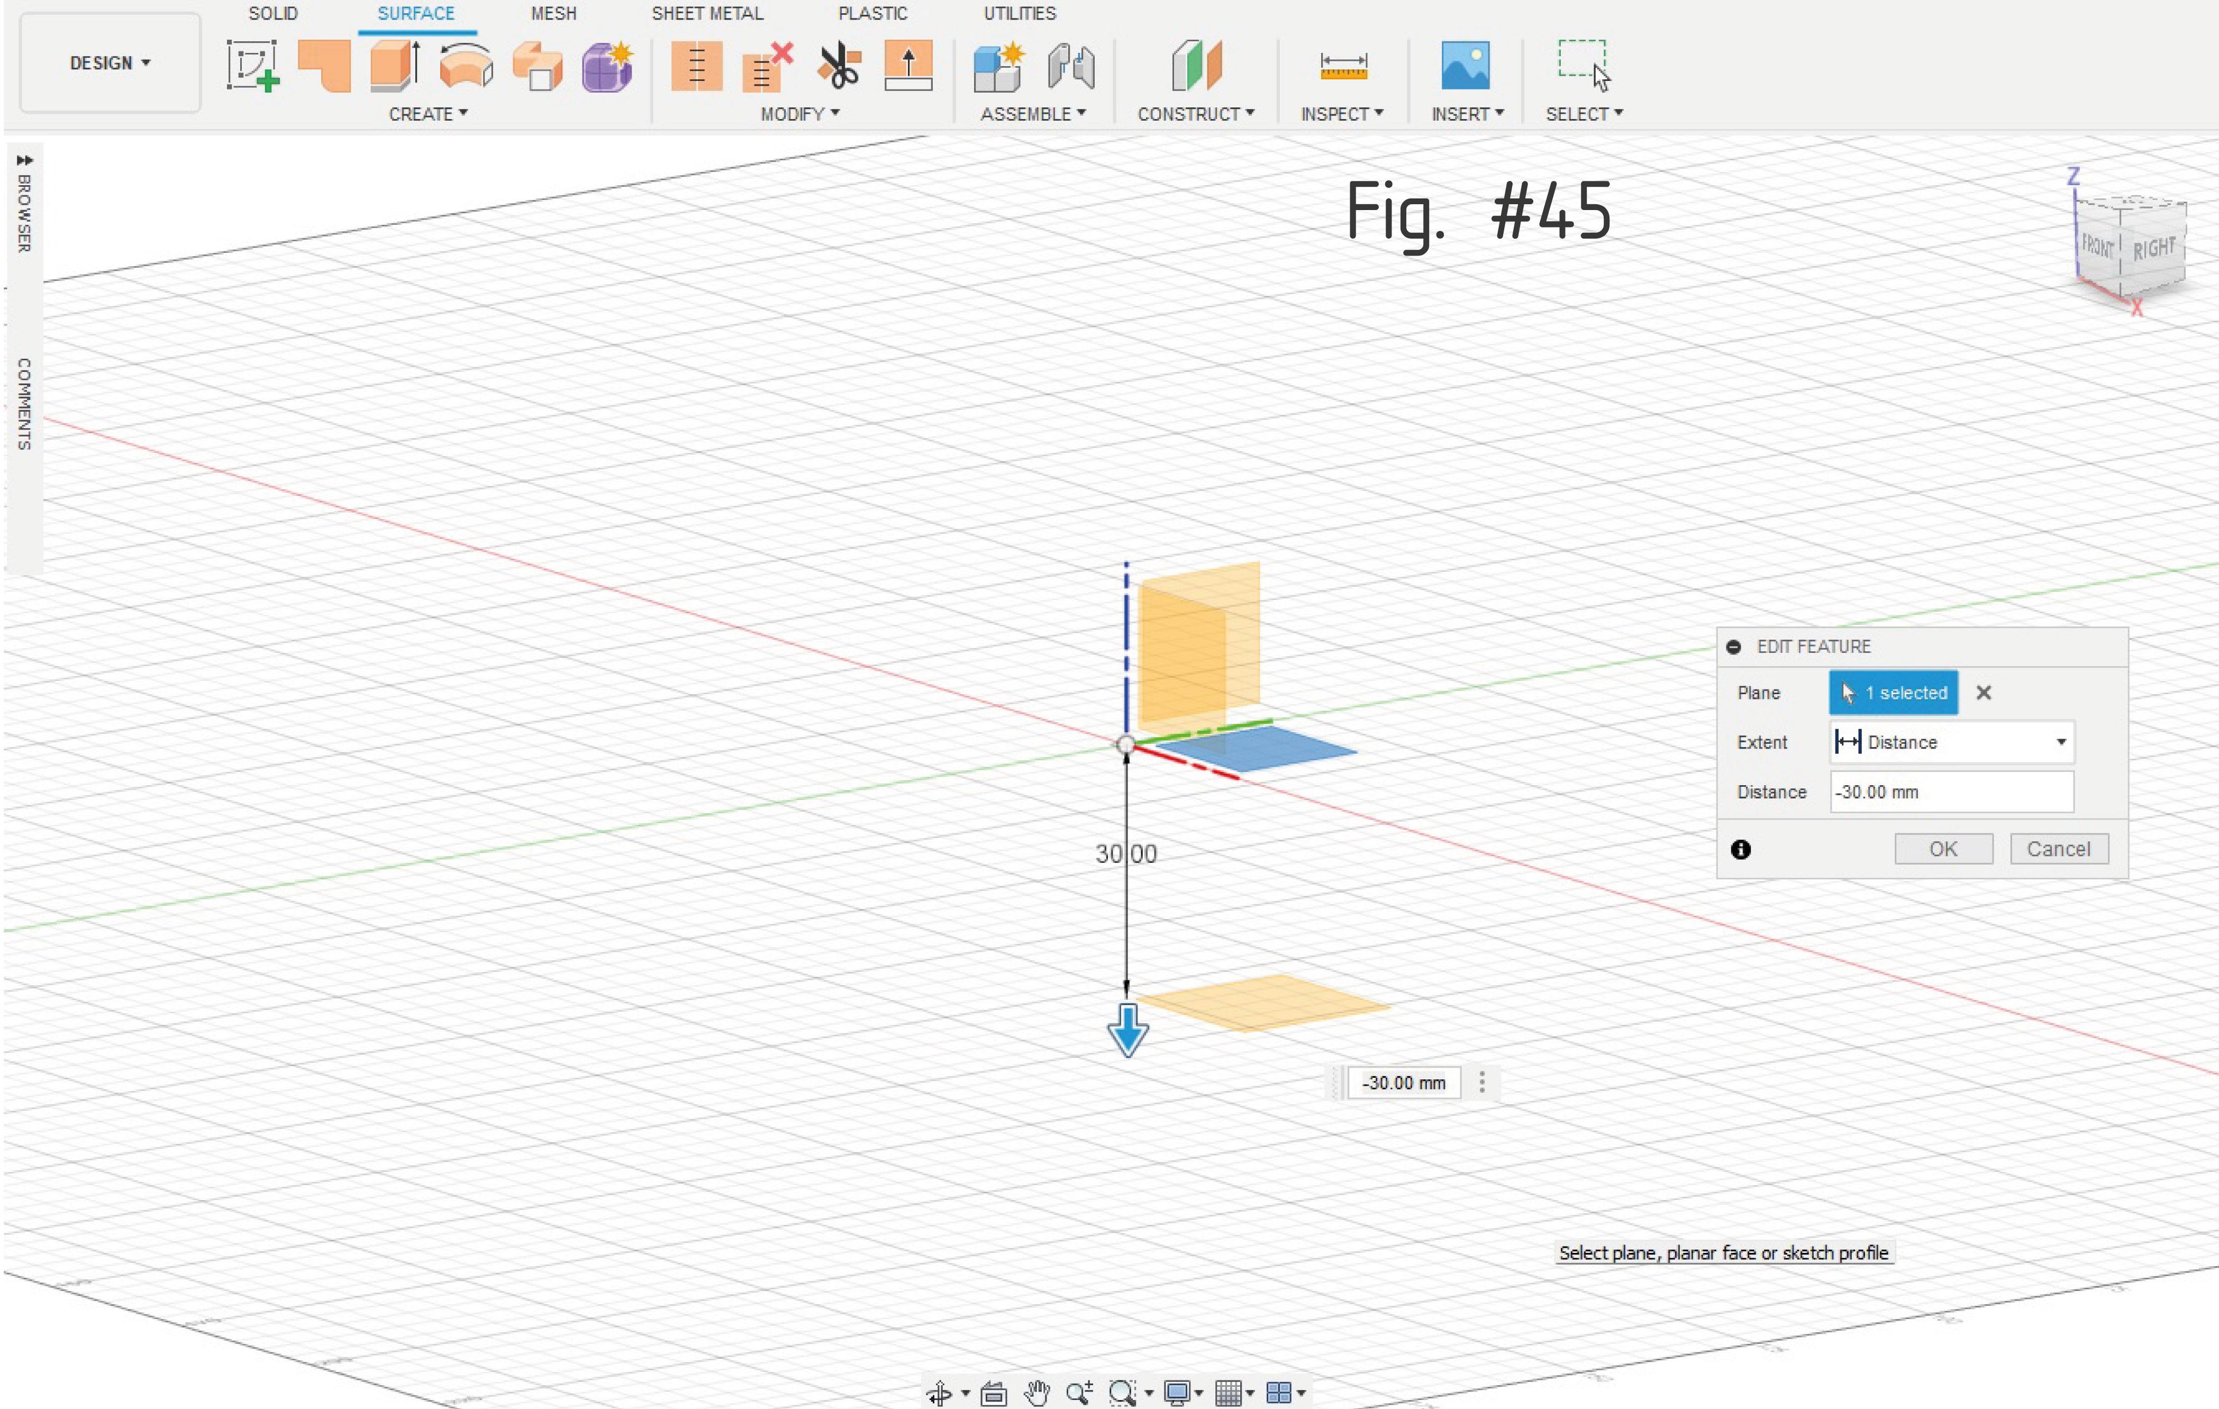The width and height of the screenshot is (2219, 1409).
Task: Click the Grid and Snaps icon
Action: (x=1227, y=1393)
